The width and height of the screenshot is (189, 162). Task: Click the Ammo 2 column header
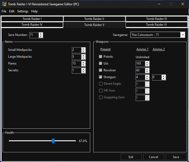tap(159, 49)
